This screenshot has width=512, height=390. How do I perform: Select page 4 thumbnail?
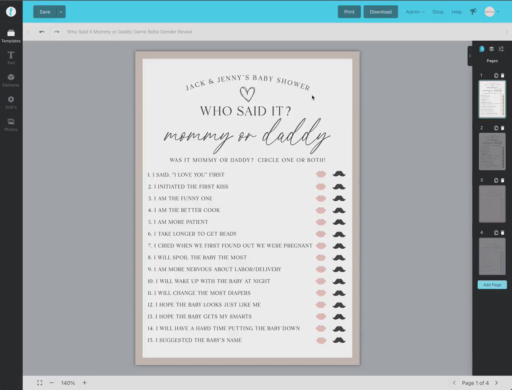tap(492, 256)
